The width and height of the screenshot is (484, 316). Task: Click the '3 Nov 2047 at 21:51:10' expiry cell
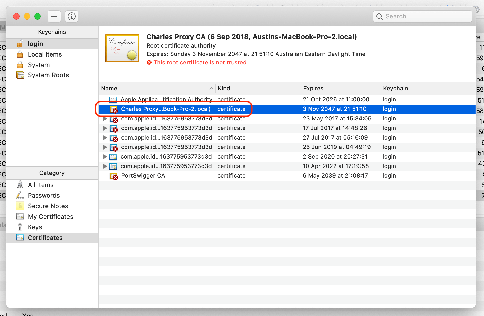(x=335, y=109)
